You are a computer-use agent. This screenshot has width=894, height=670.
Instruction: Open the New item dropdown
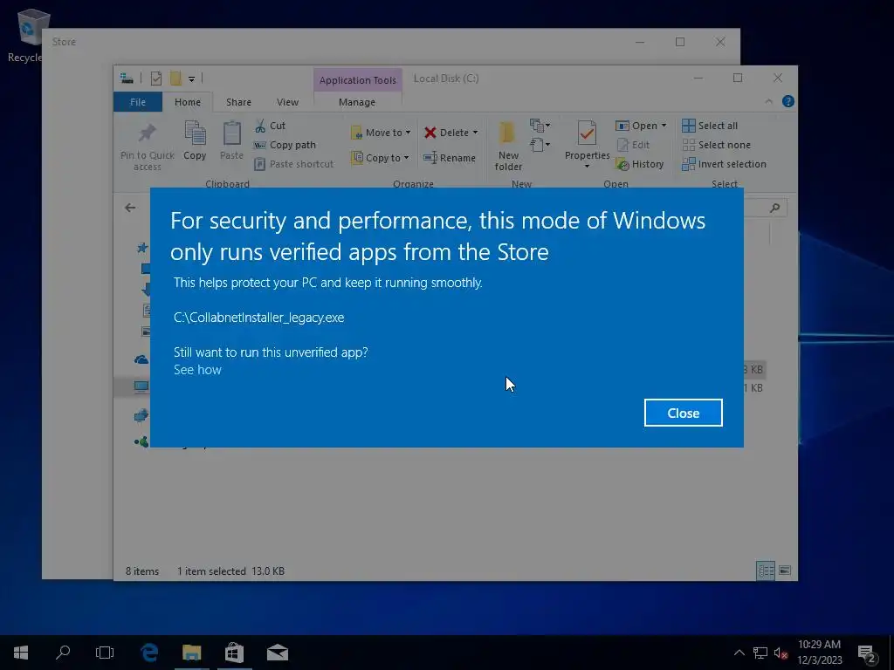click(540, 125)
